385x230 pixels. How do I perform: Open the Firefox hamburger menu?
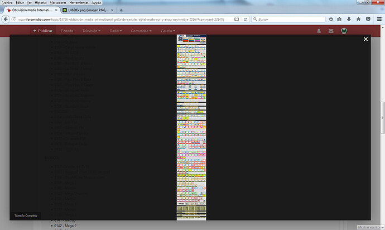[379, 19]
